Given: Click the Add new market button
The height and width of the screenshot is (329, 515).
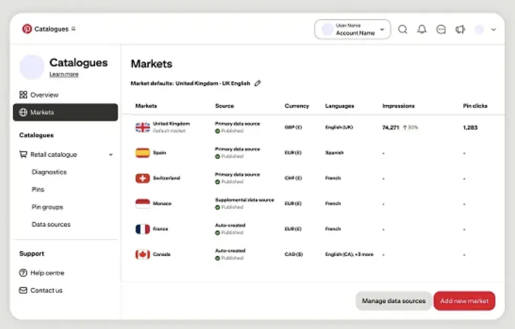Looking at the screenshot, I should coord(465,301).
